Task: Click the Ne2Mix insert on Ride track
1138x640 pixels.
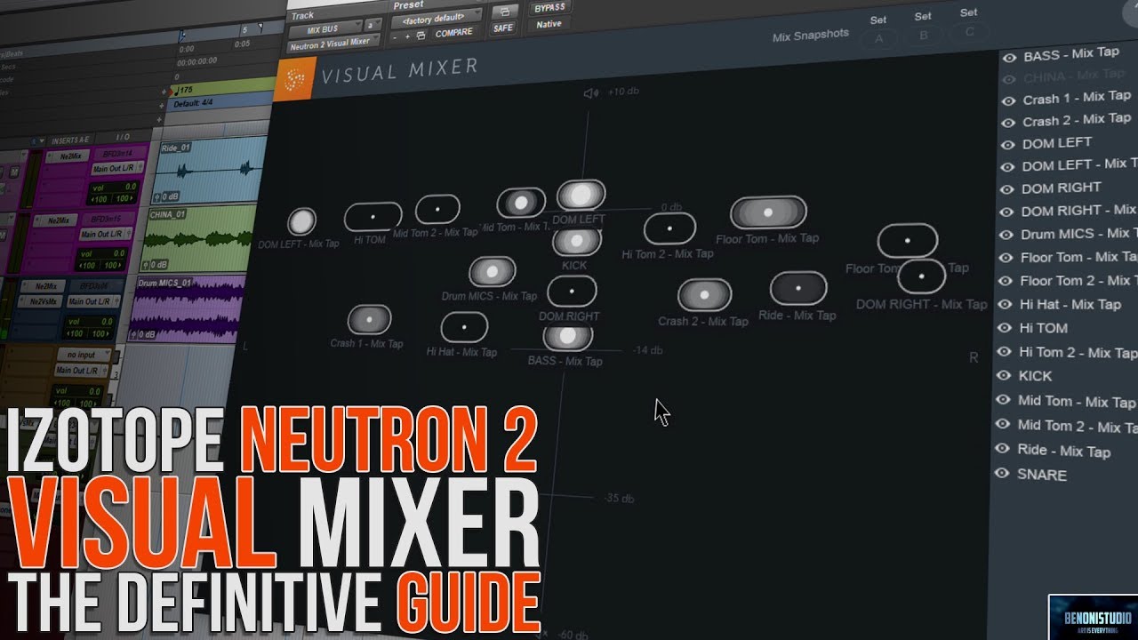Action: 69,156
